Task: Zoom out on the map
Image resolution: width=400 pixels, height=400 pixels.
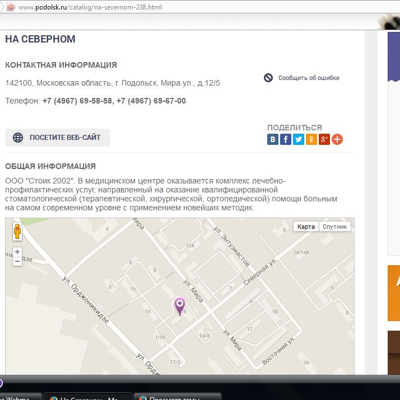Action: tap(17, 261)
